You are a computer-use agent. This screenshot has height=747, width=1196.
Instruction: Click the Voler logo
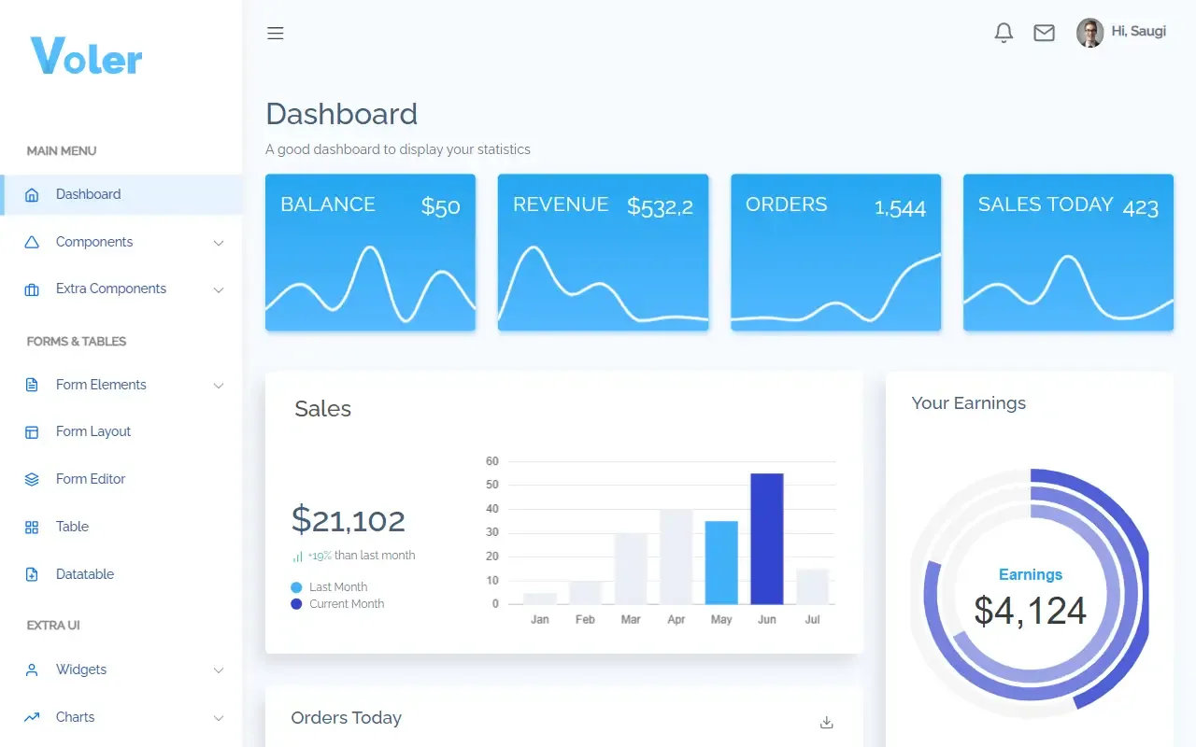[86, 56]
